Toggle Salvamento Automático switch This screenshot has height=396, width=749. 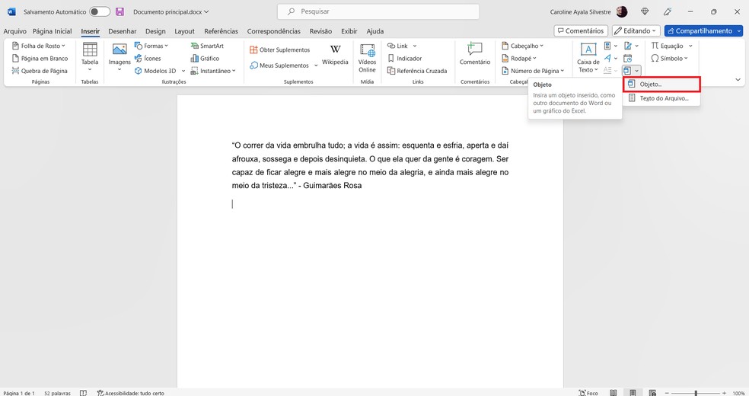click(x=100, y=11)
